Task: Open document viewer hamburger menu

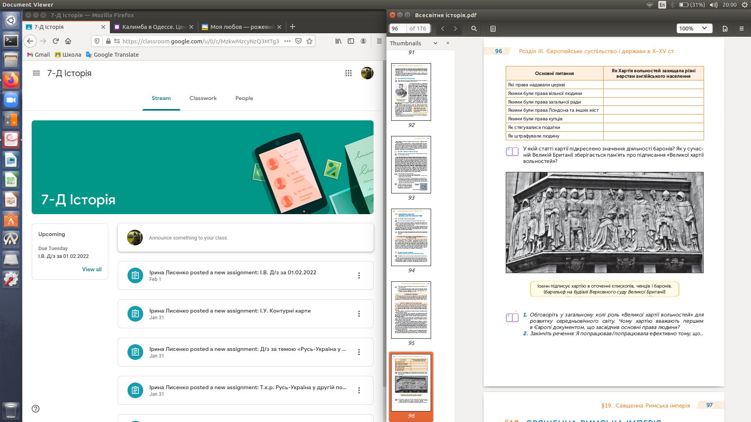Action: [741, 29]
